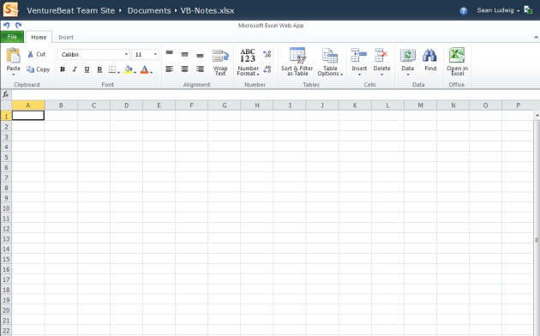Apply the yellow fill color bucket

[128, 69]
